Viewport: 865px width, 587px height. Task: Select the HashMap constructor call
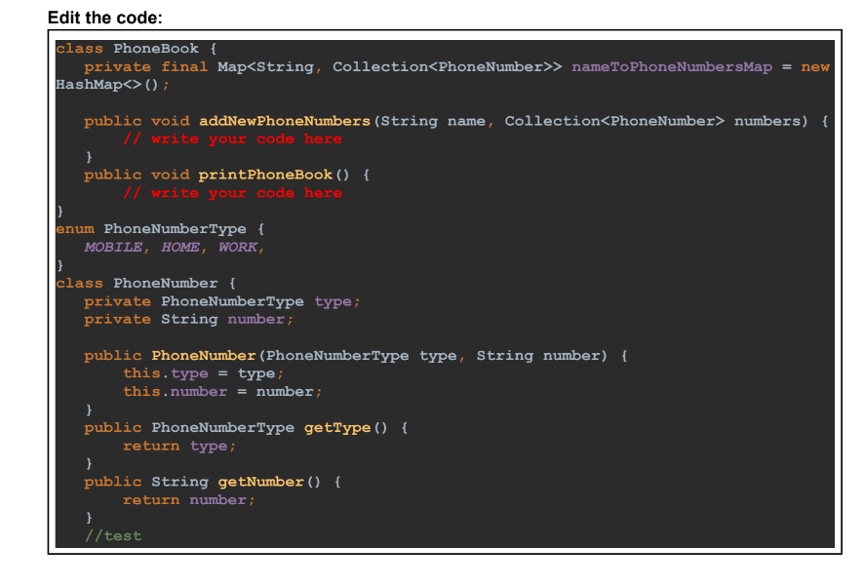[x=107, y=84]
